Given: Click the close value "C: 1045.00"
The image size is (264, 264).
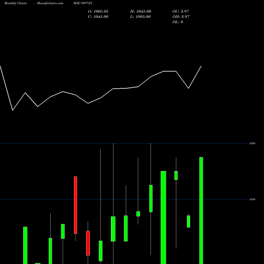Looking at the screenshot, I should [98, 17].
